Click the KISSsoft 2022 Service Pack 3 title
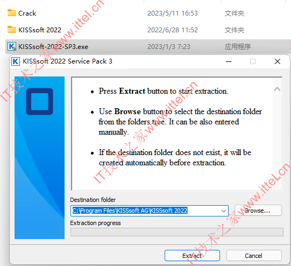The image size is (291, 266). (x=67, y=61)
